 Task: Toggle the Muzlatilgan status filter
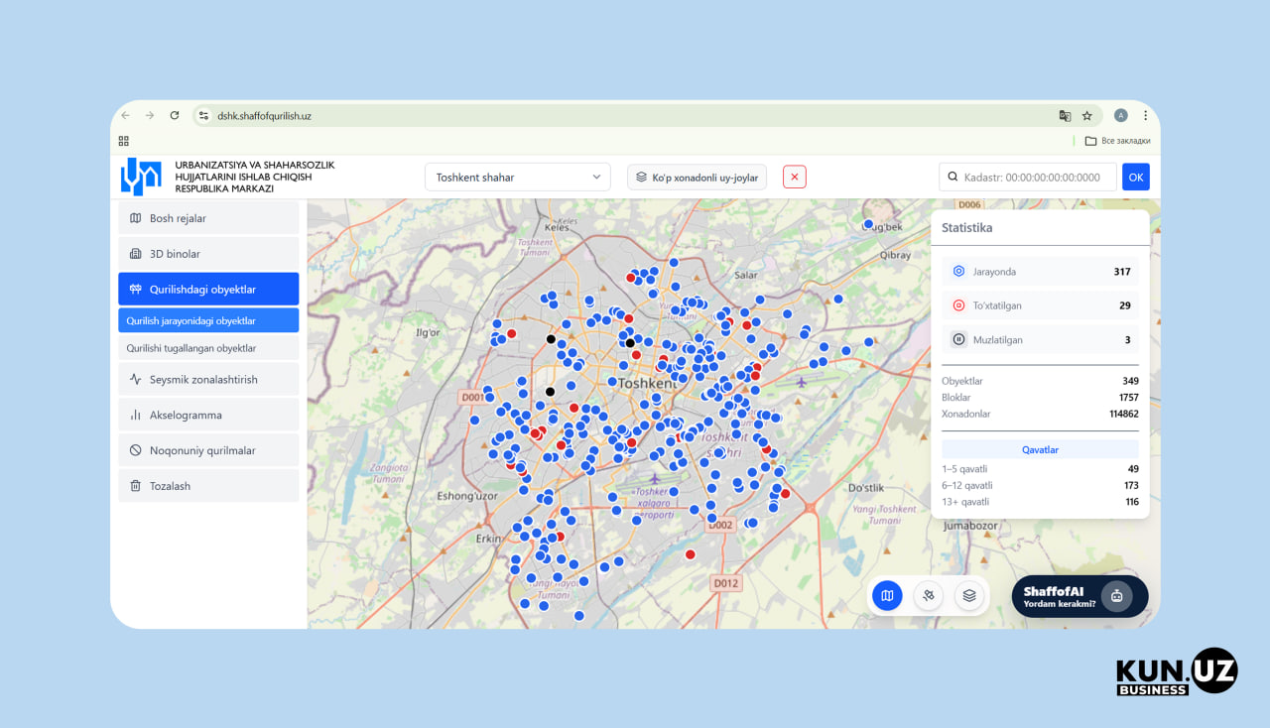pyautogui.click(x=1039, y=339)
